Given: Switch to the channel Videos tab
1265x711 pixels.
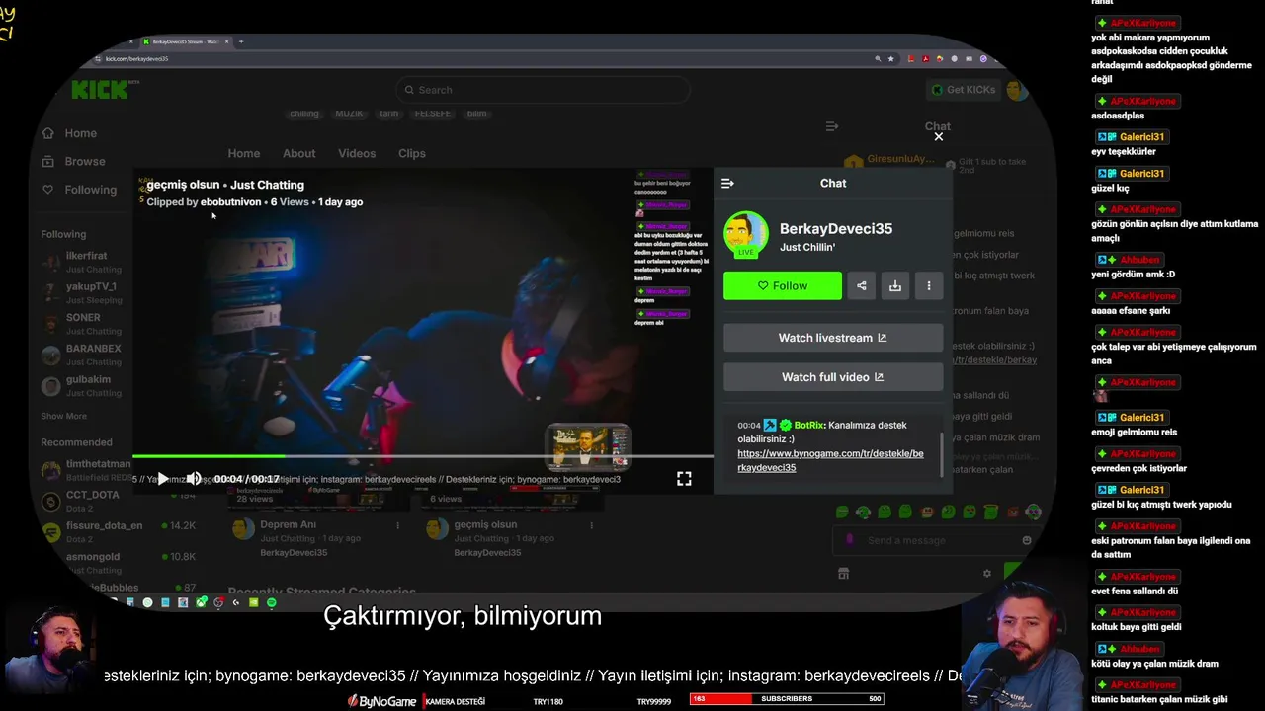Looking at the screenshot, I should click(x=357, y=153).
